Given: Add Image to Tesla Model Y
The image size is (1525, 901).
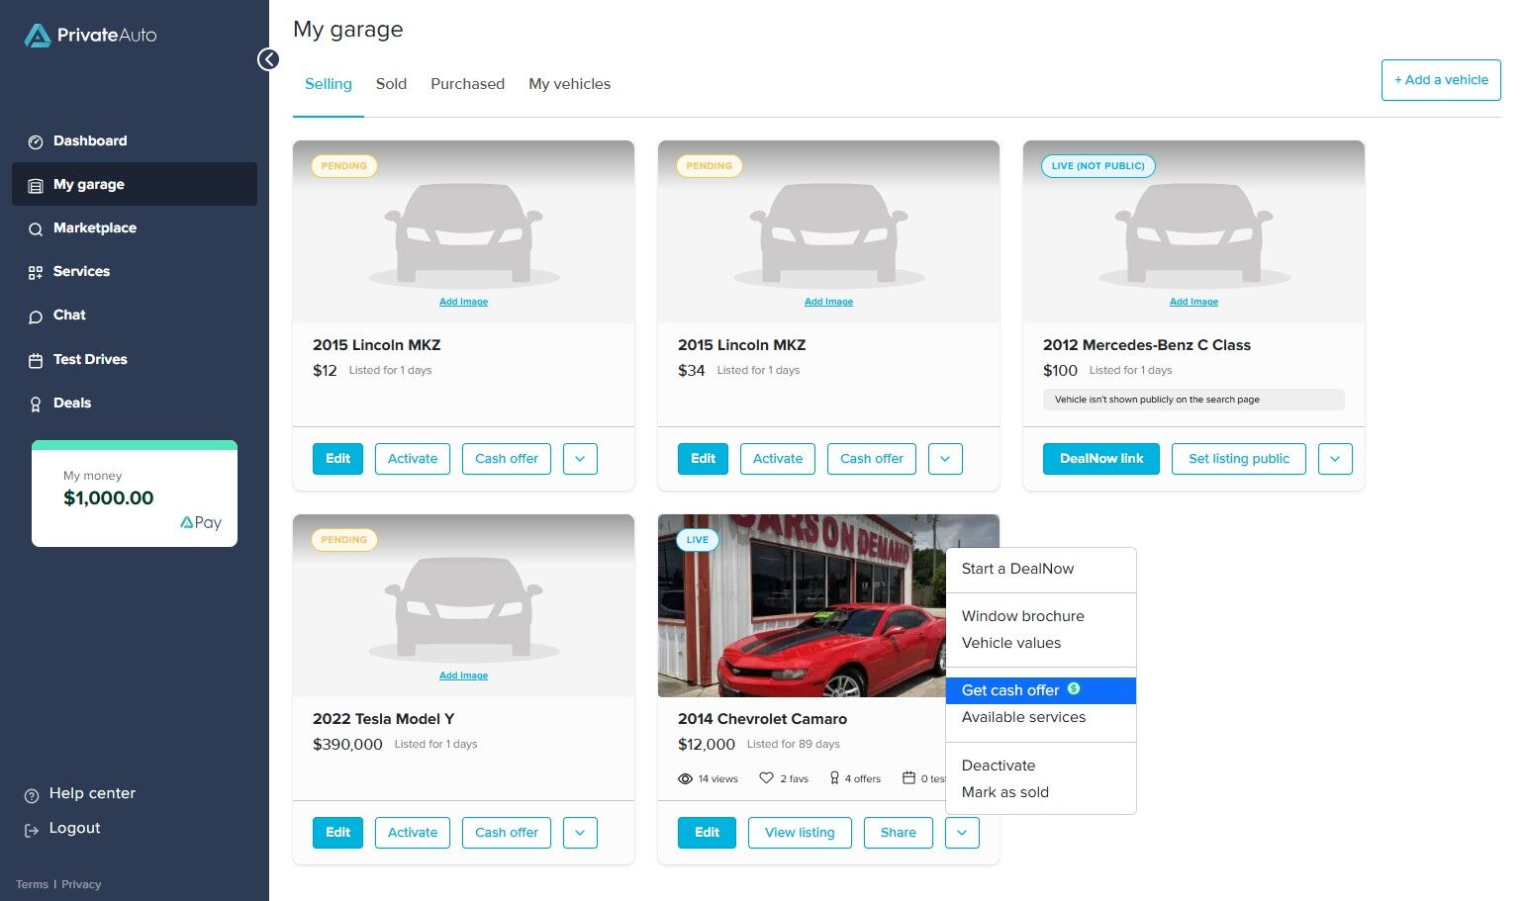Looking at the screenshot, I should pyautogui.click(x=463, y=676).
